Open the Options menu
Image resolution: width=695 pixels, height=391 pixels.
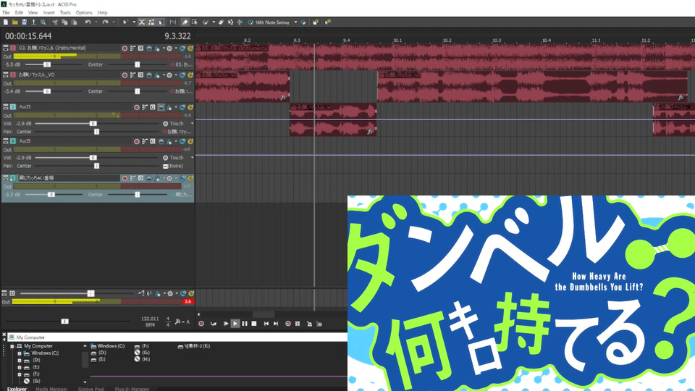tap(84, 12)
